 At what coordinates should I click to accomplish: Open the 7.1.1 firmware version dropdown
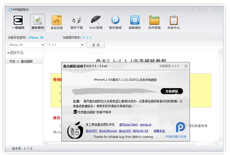point(82,45)
